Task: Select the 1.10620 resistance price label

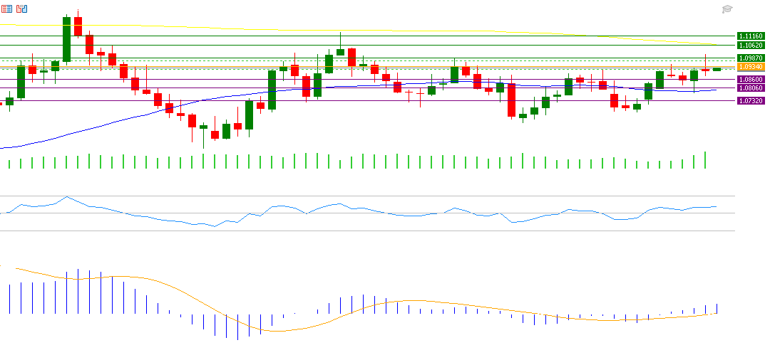Action: click(x=751, y=45)
